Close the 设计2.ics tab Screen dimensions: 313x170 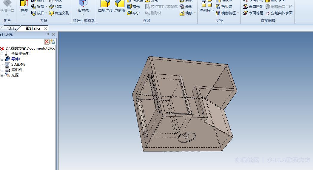(x=46, y=29)
